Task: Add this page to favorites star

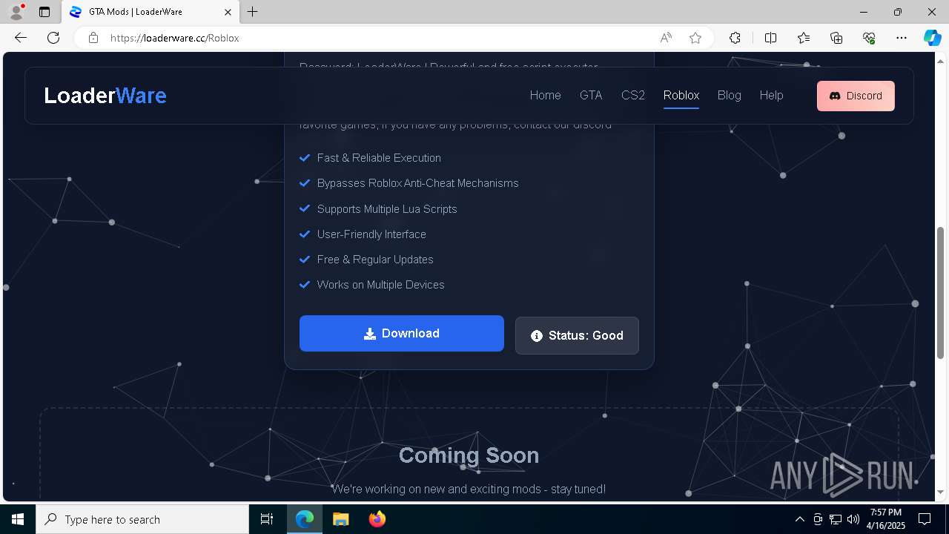Action: 695,38
